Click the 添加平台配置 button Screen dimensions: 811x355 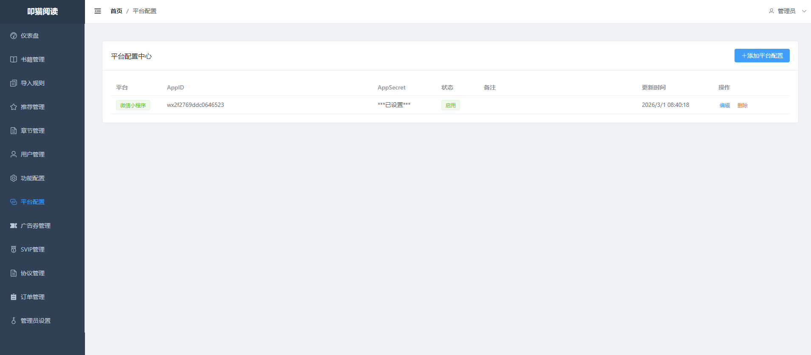click(x=762, y=56)
